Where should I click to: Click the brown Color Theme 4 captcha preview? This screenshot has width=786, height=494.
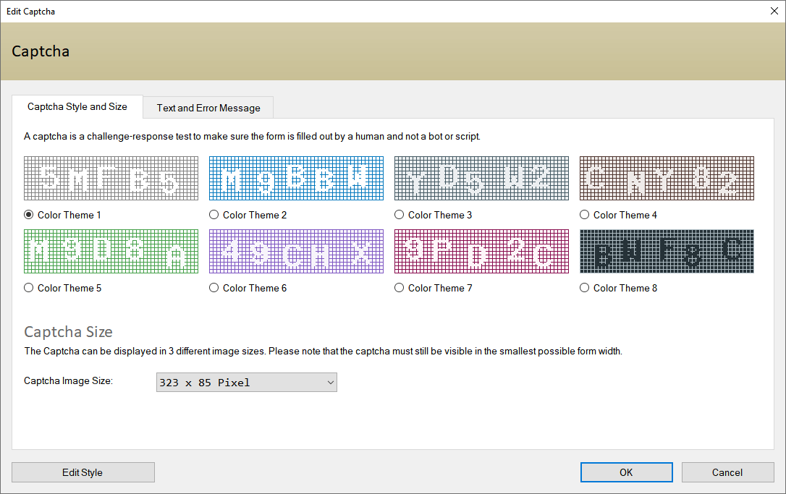coord(667,178)
